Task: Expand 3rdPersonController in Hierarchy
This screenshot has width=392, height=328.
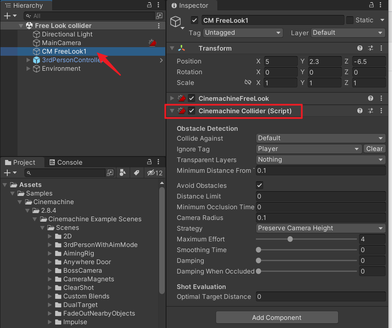Action: [x=28, y=60]
